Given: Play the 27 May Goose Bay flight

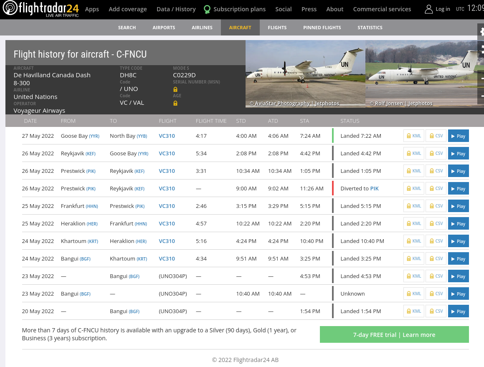Looking at the screenshot, I should pos(459,136).
